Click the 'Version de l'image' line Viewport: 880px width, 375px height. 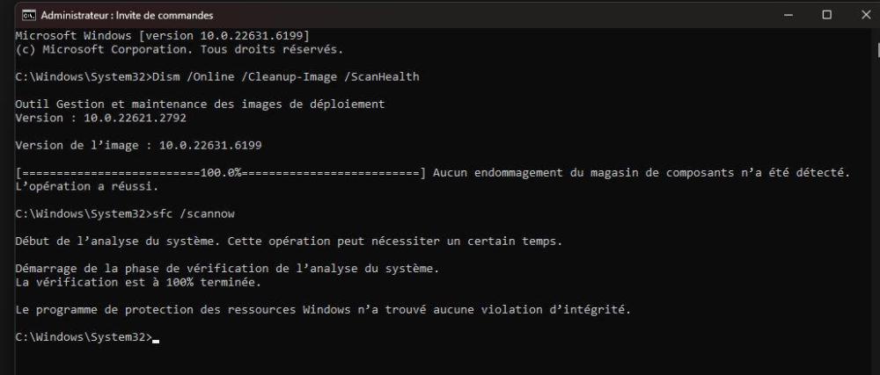(x=139, y=145)
